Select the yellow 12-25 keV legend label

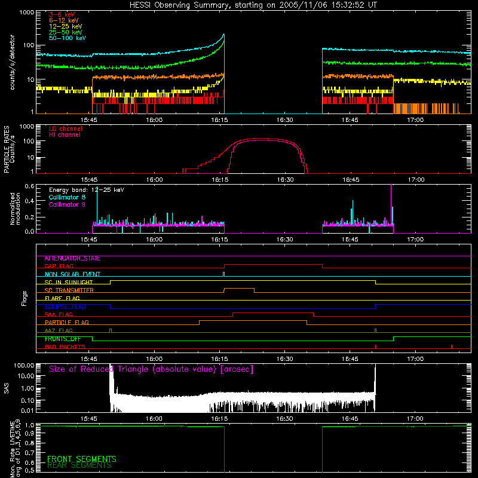65,26
